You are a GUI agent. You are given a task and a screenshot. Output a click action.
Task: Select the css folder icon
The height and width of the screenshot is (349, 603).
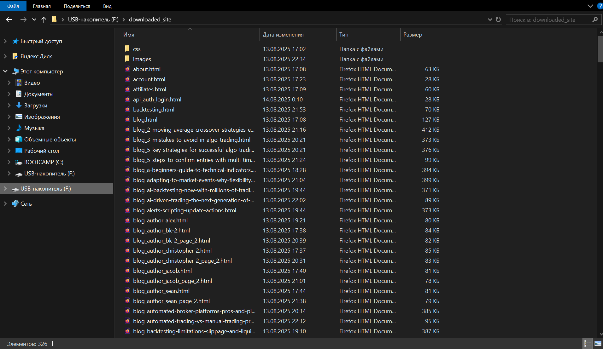(127, 49)
